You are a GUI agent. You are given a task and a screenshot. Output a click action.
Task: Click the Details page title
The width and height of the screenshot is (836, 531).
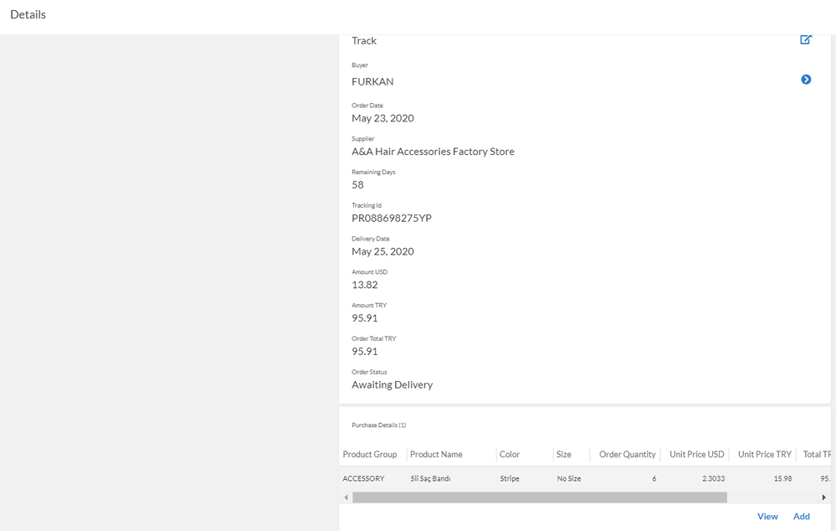(x=28, y=14)
